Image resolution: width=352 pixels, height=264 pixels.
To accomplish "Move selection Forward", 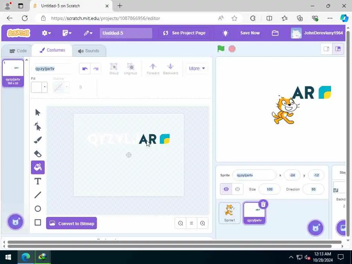I will (x=153, y=69).
